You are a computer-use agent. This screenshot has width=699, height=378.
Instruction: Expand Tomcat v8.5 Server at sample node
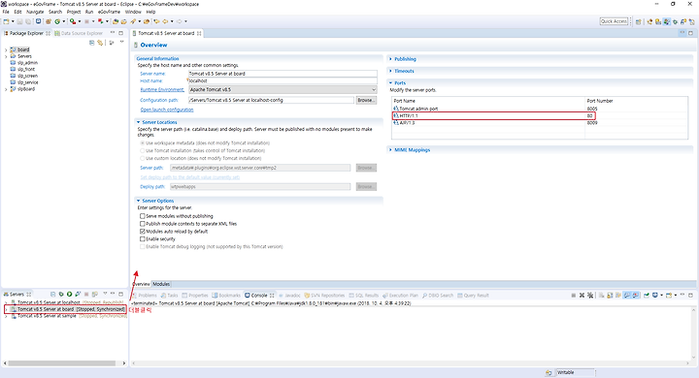(6, 316)
